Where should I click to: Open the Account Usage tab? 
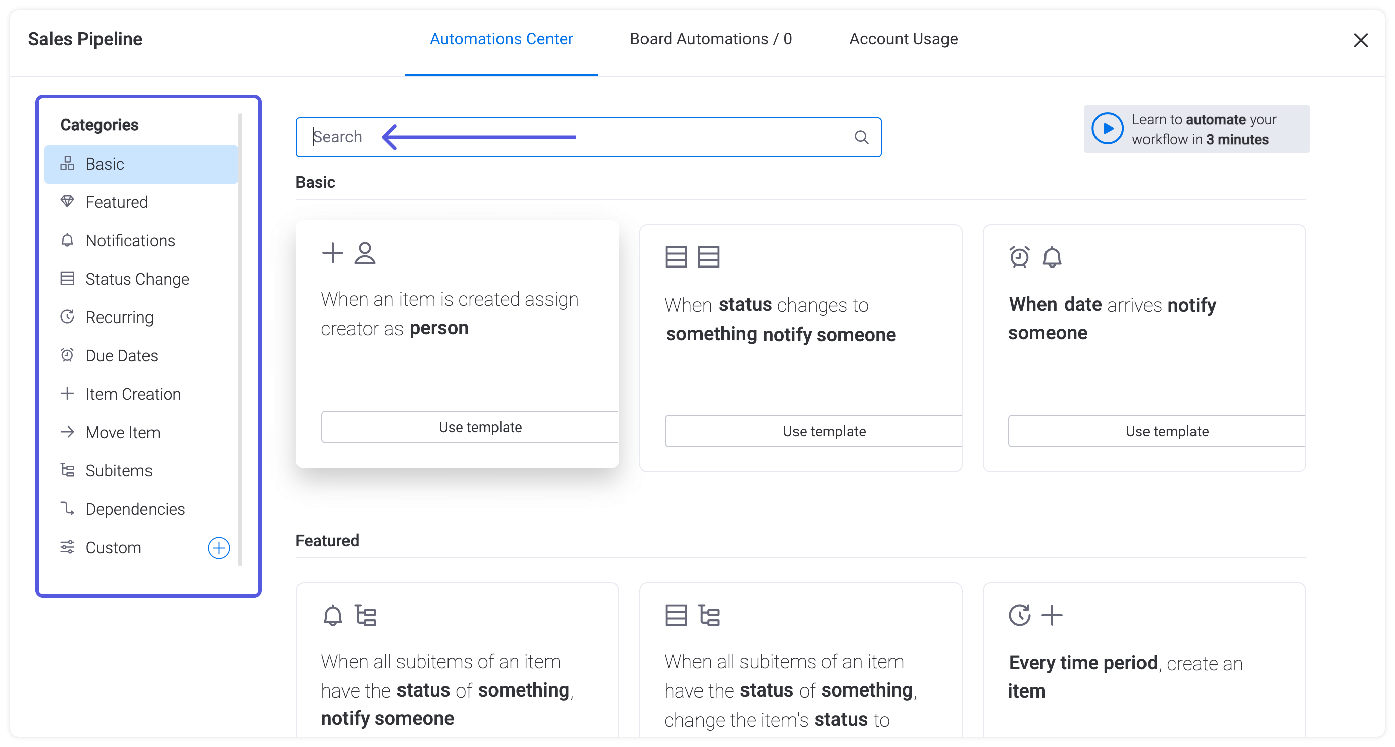(903, 38)
